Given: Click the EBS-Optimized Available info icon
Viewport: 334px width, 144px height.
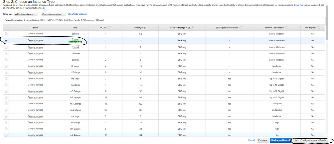Looking at the screenshot, I should [x=241, y=28].
